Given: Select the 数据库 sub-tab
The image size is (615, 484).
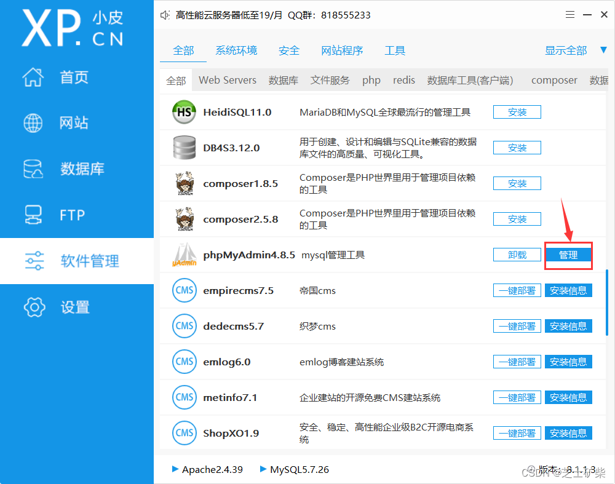Looking at the screenshot, I should (283, 81).
